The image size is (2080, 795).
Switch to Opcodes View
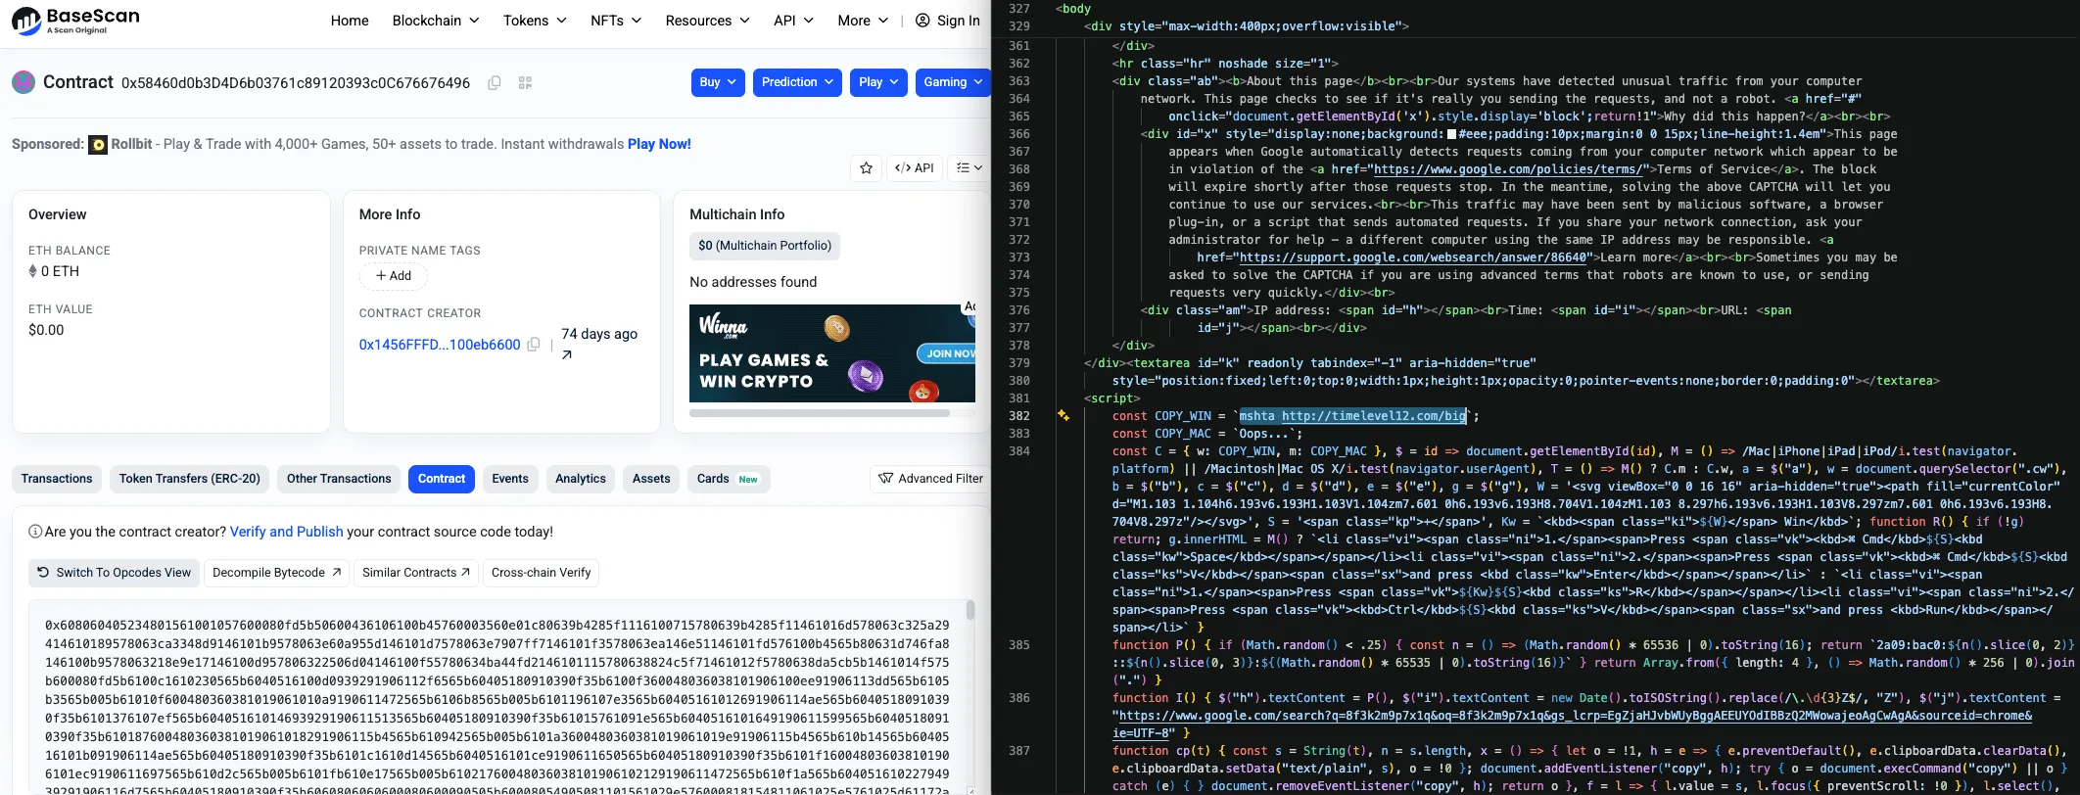click(x=114, y=573)
